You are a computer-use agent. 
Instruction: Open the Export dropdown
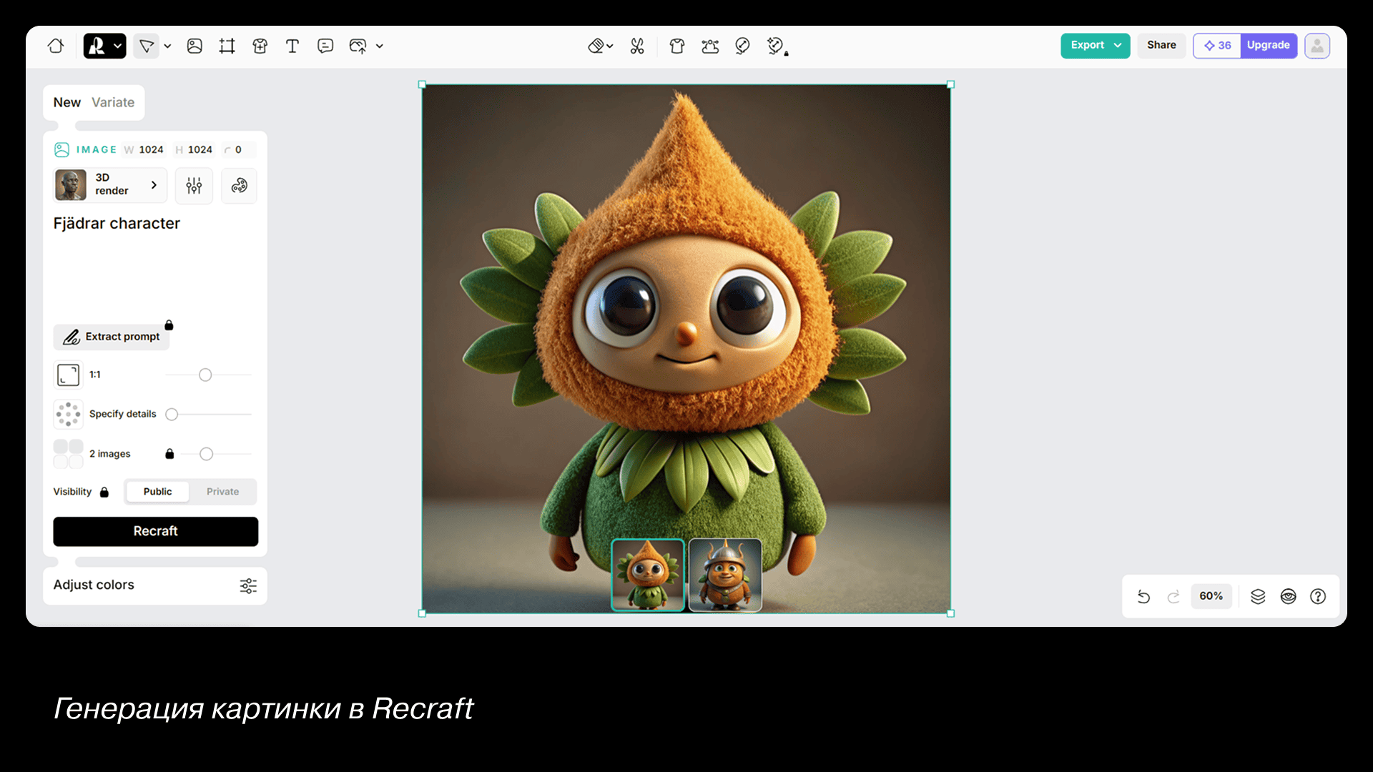(x=1095, y=45)
